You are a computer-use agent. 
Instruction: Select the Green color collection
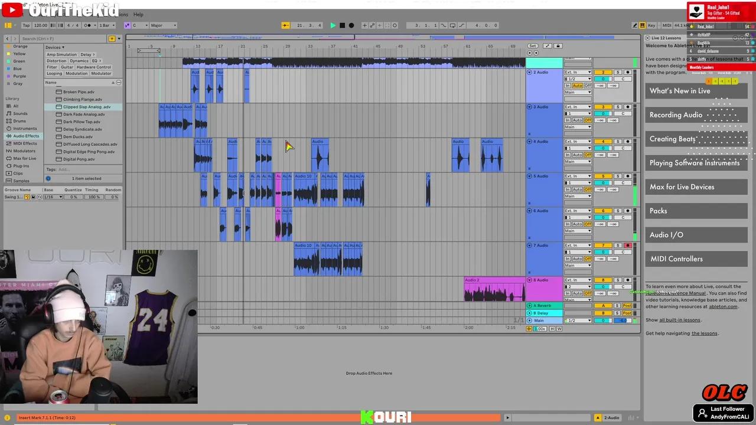[x=19, y=61]
